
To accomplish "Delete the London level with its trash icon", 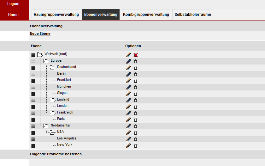I will tap(136, 107).
